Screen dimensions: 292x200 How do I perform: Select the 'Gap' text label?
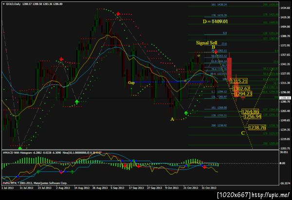pos(131,83)
